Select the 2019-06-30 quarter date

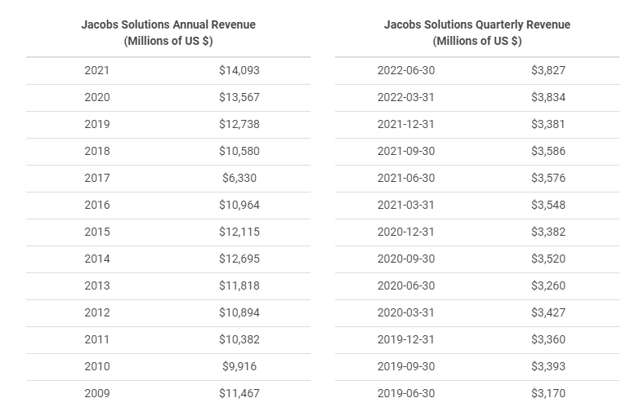(406, 393)
